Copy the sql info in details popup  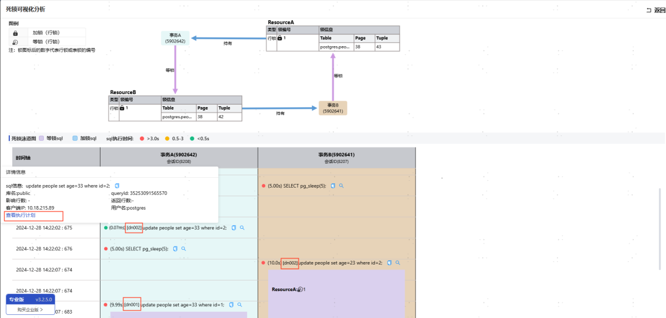[x=118, y=186]
